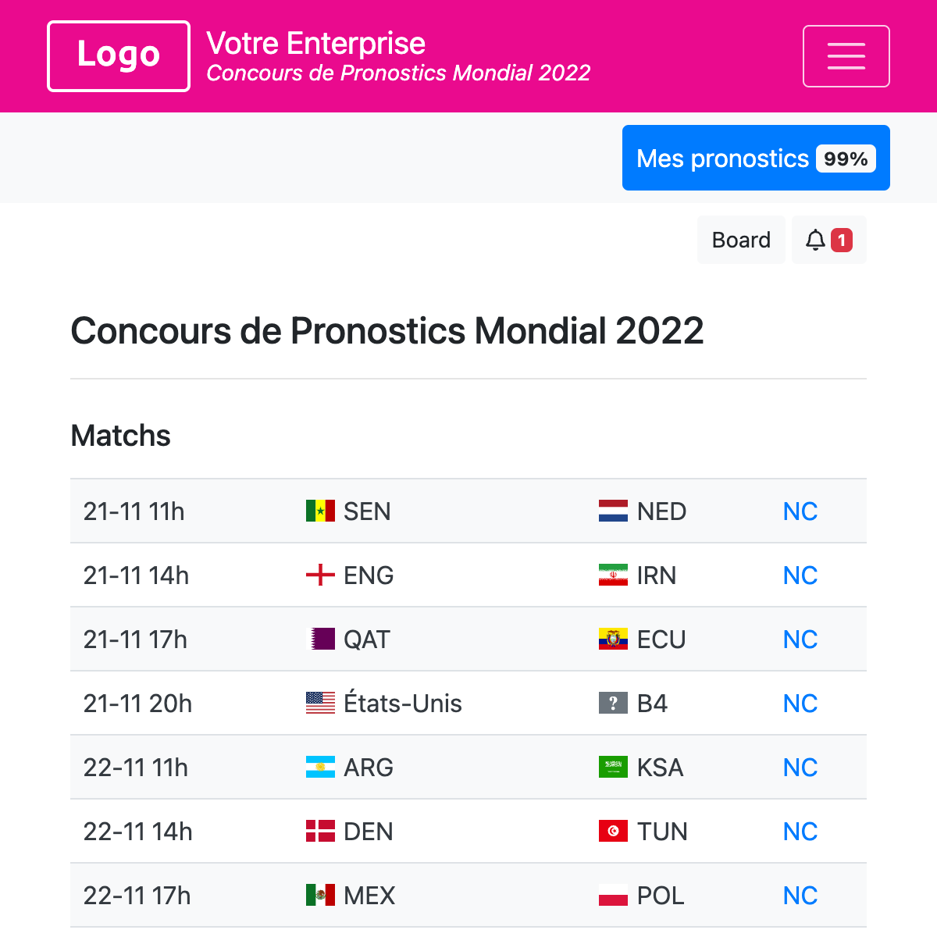
Task: Open the notification bell with badge 1
Action: tap(828, 240)
